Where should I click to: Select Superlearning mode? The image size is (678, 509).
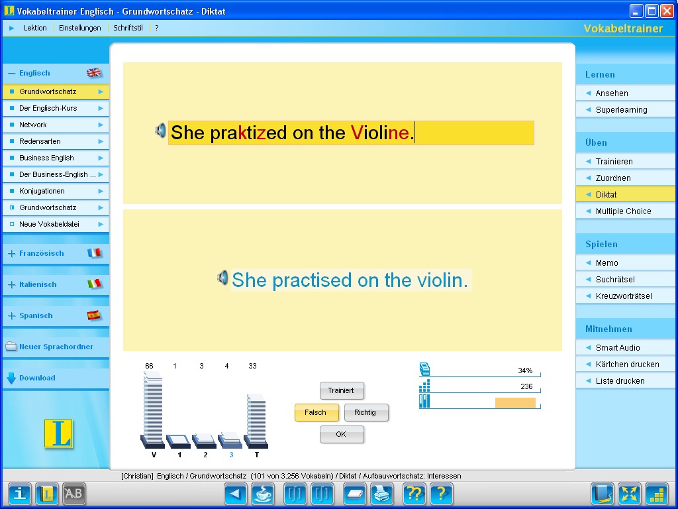[x=625, y=109]
